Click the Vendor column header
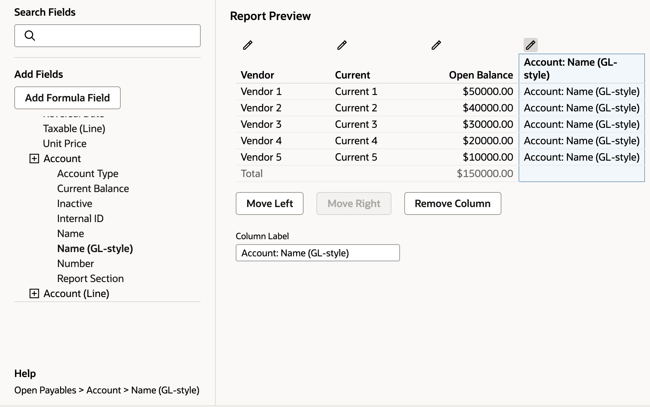The height and width of the screenshot is (407, 650). [257, 75]
